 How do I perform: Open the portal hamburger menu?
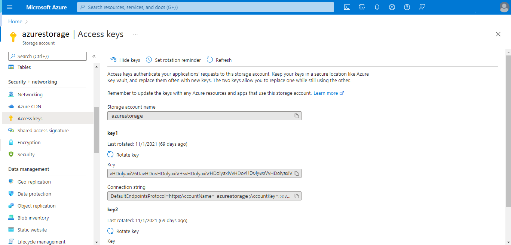pyautogui.click(x=10, y=7)
